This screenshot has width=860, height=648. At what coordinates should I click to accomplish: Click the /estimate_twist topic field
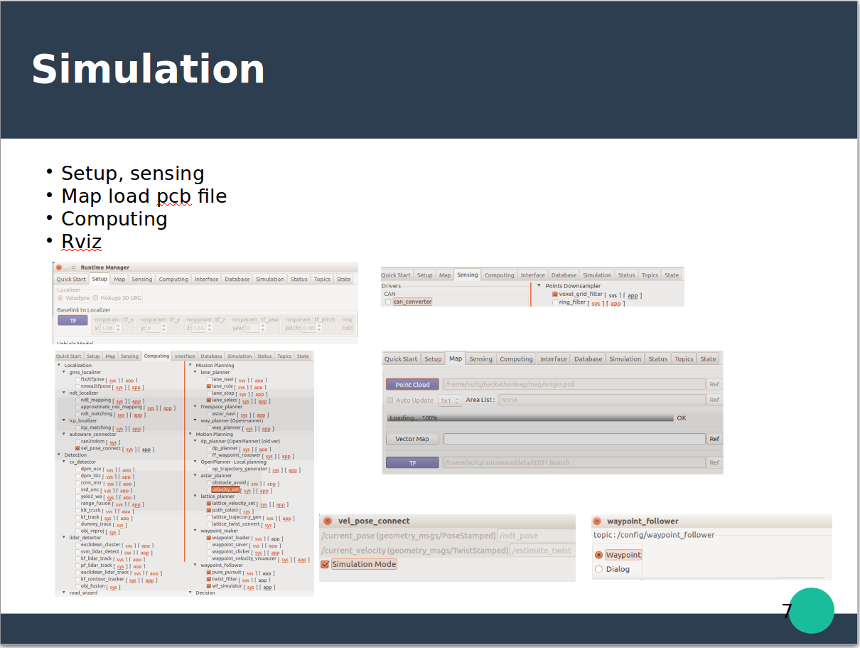click(x=542, y=550)
